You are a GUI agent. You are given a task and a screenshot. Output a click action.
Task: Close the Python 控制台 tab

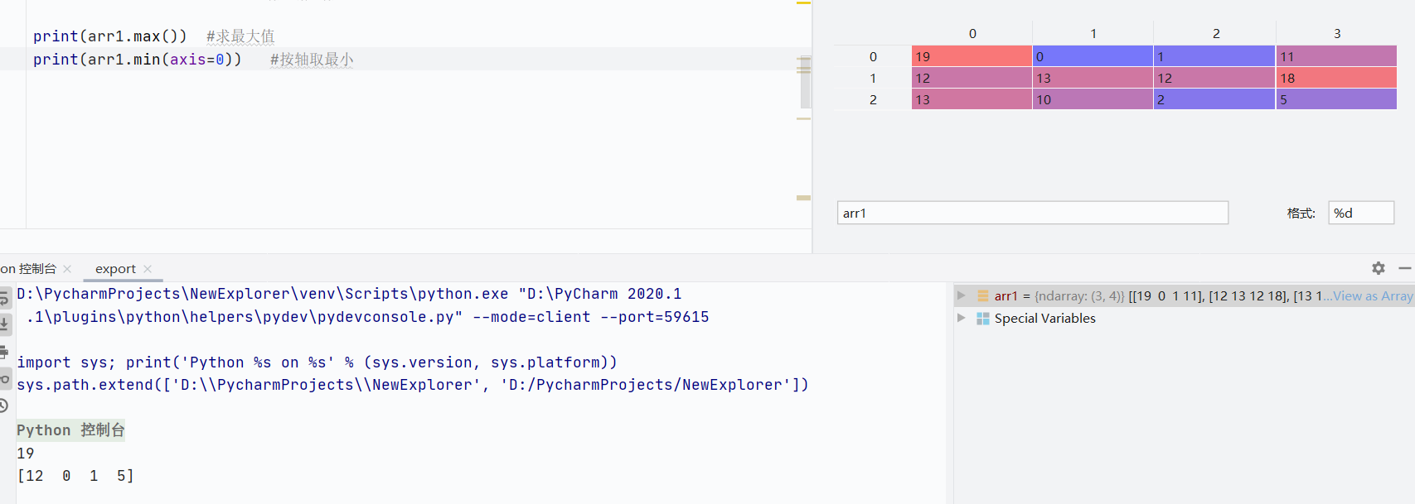(x=67, y=269)
